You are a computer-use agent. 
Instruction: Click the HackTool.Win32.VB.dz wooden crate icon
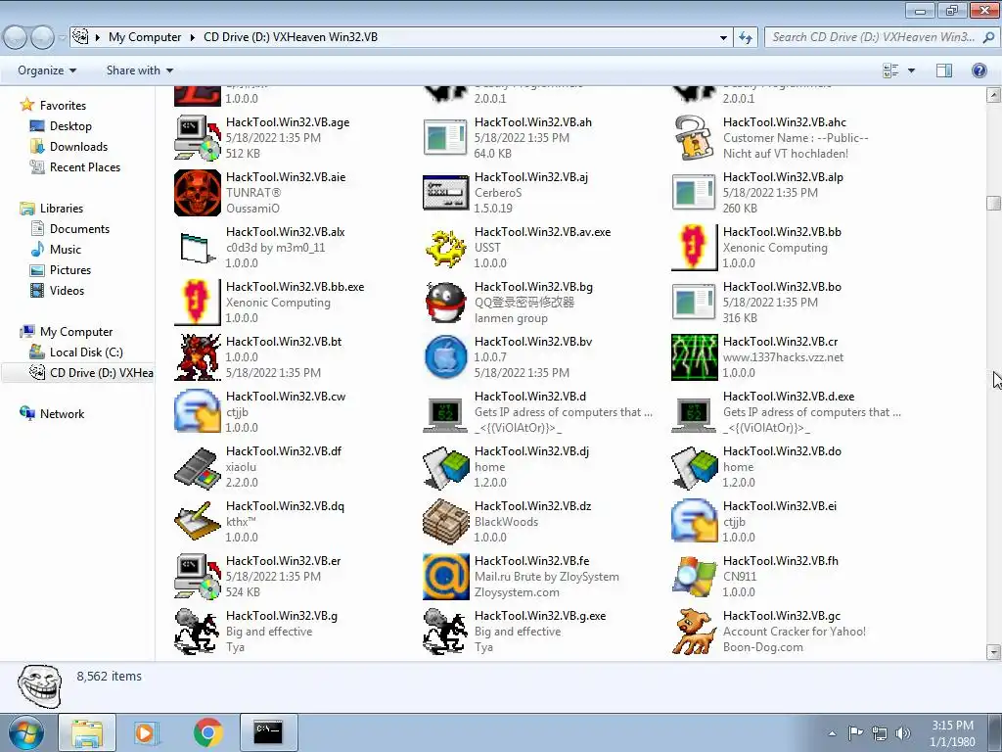(x=446, y=522)
